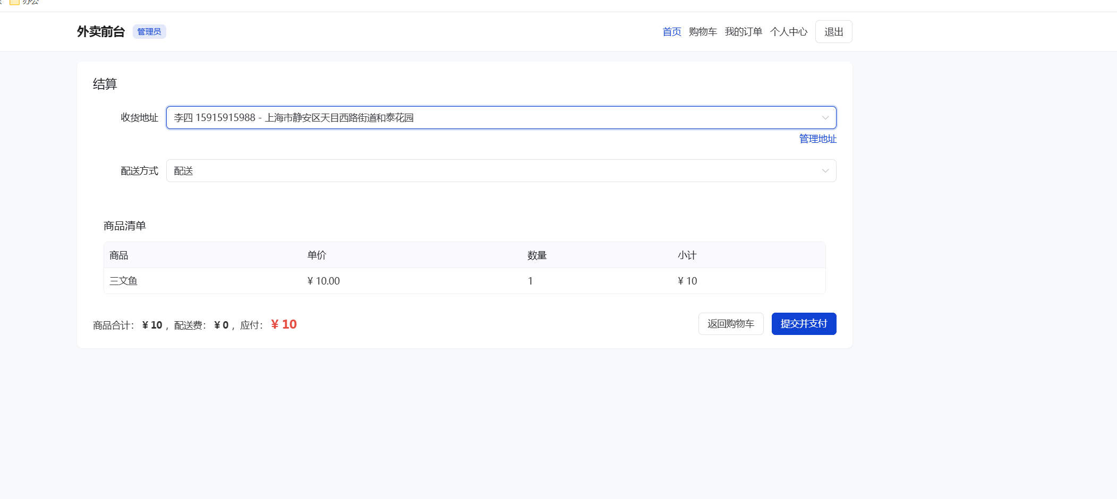Image resolution: width=1117 pixels, height=499 pixels.
Task: Open the 收货地址 address dropdown
Action: [494, 117]
